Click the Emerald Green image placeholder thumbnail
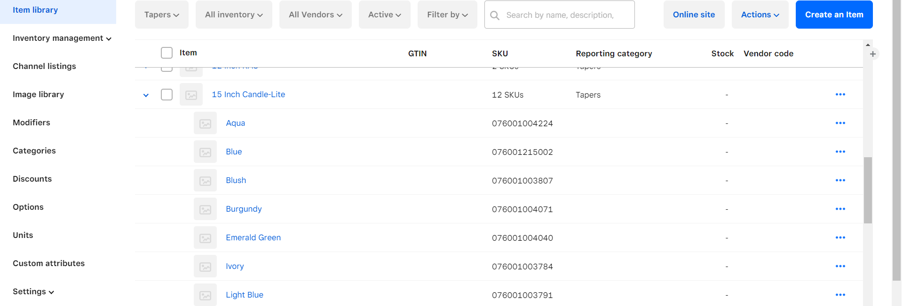Image resolution: width=903 pixels, height=306 pixels. tap(205, 238)
